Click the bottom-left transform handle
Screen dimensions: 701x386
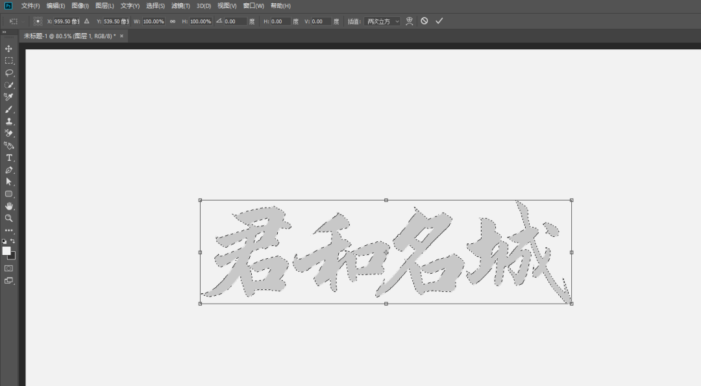tap(201, 304)
